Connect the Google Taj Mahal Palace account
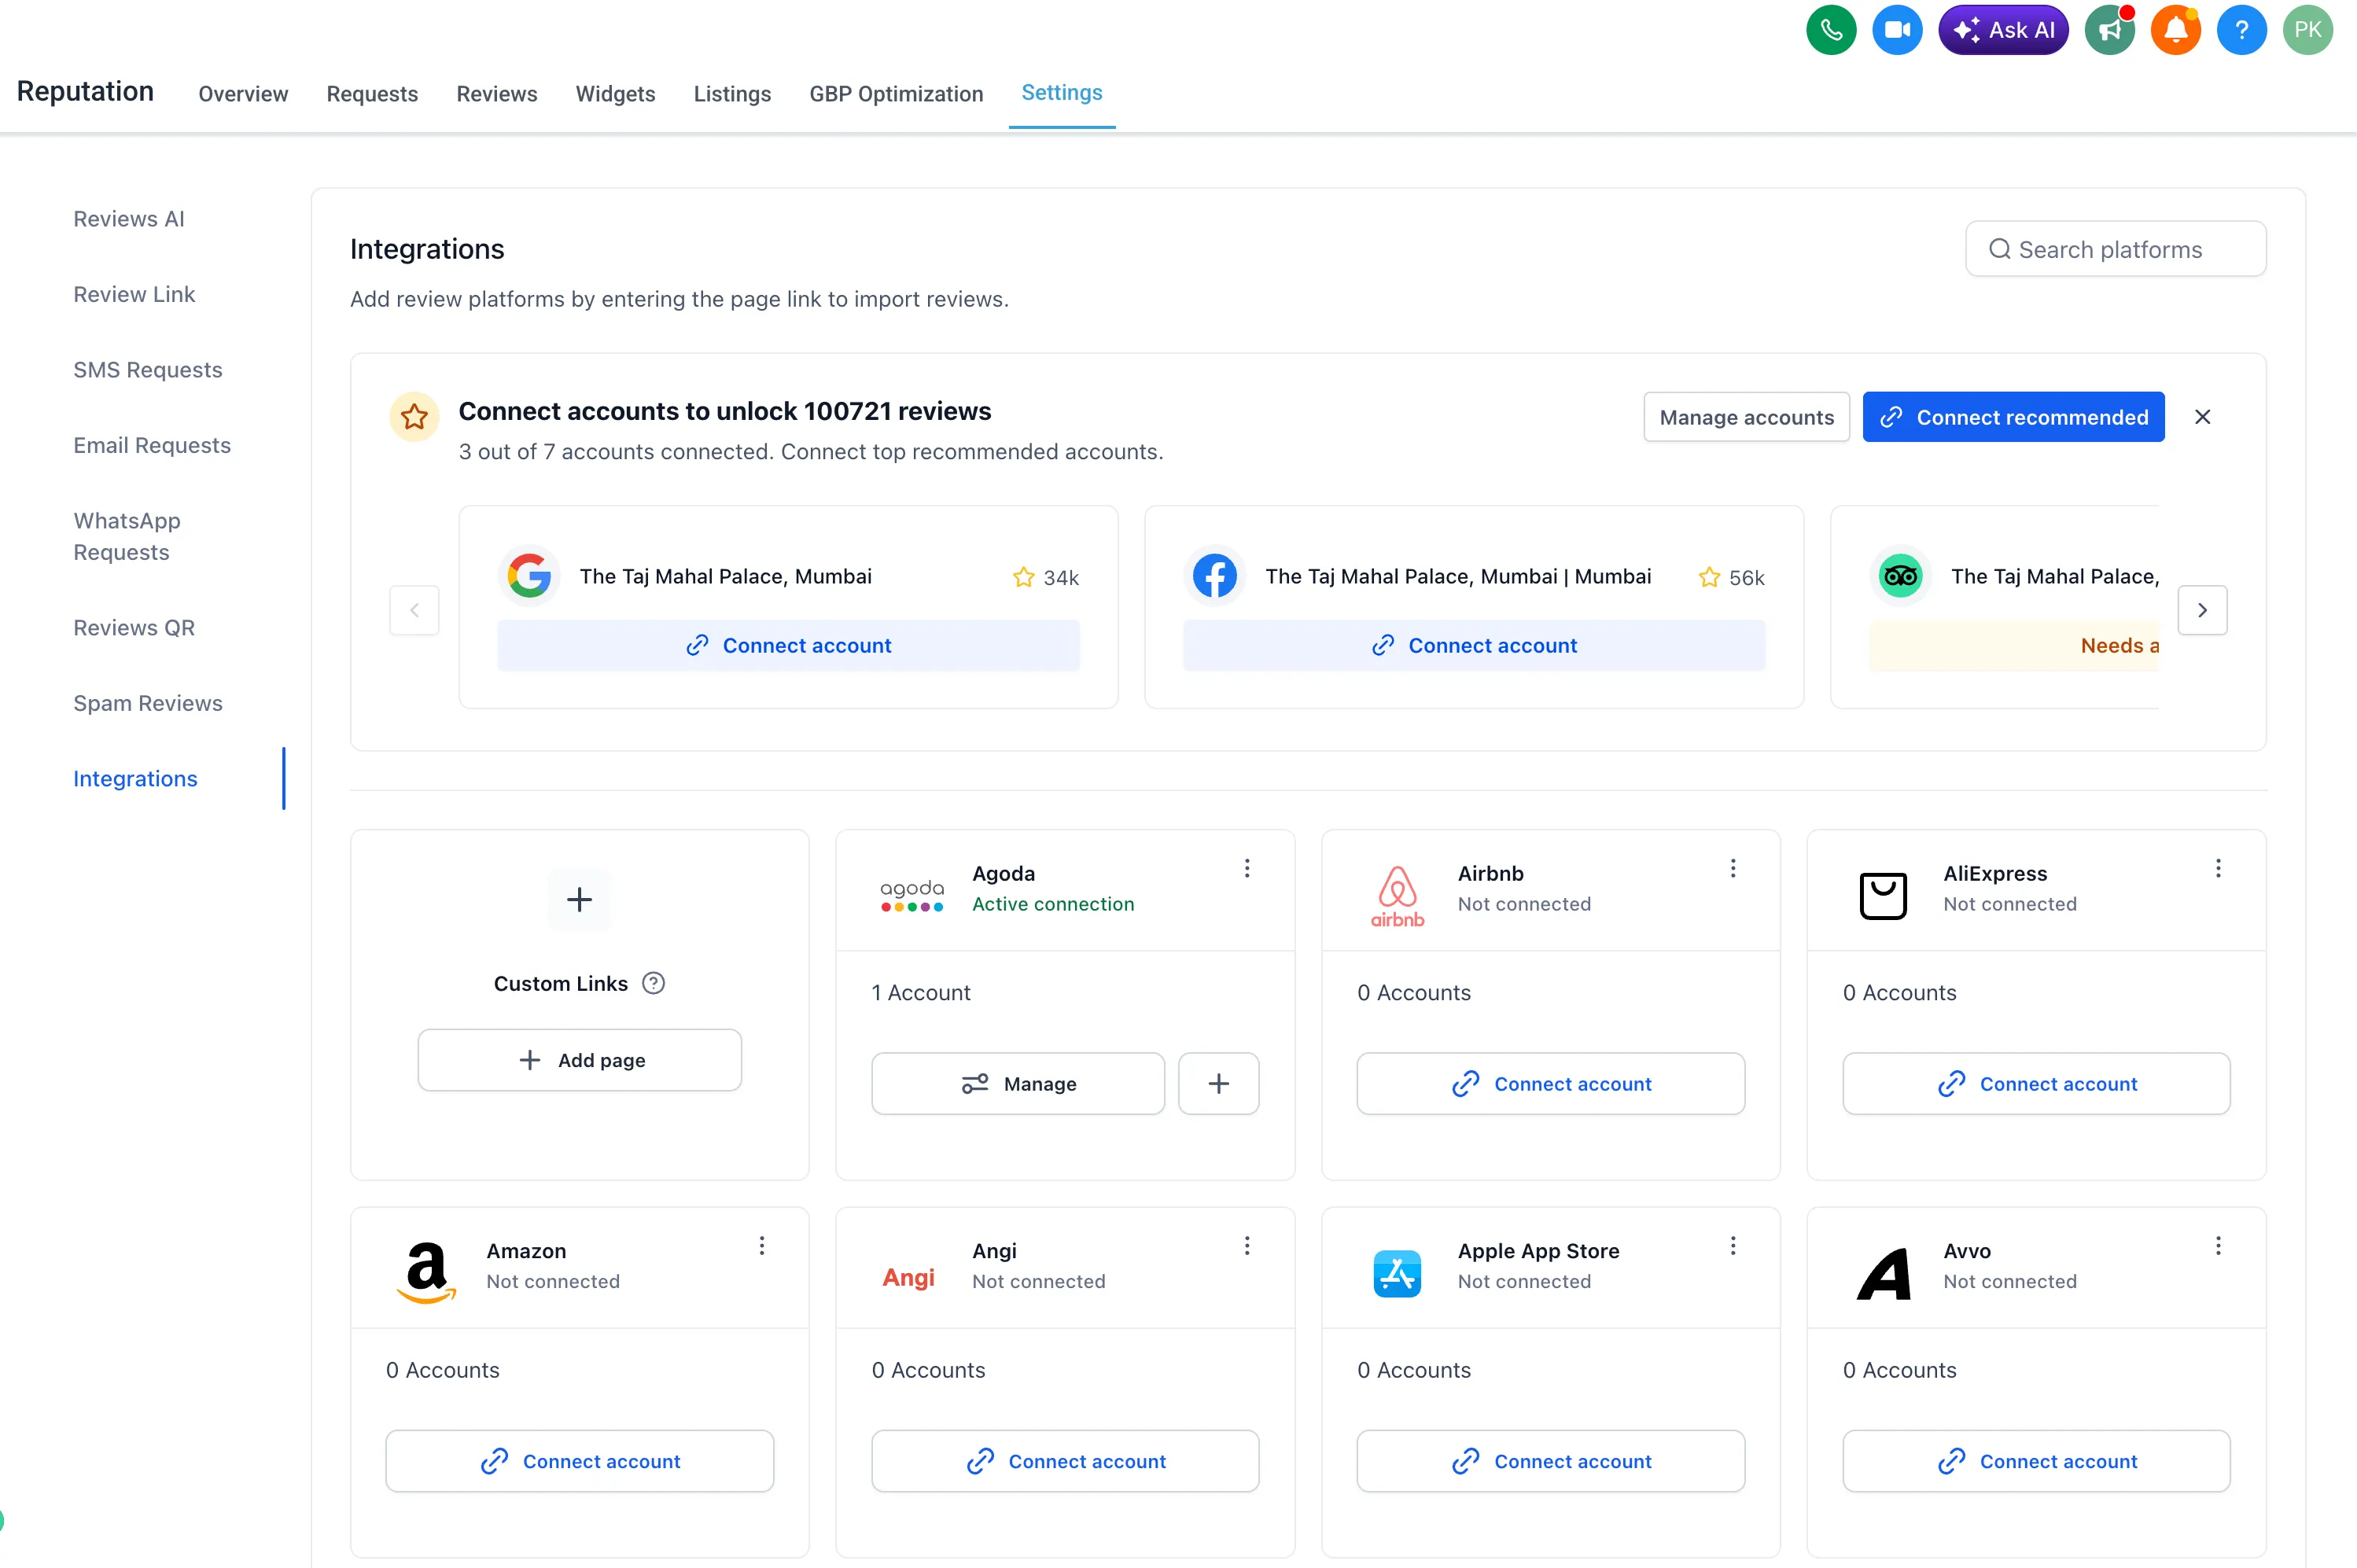2357x1568 pixels. 788,645
